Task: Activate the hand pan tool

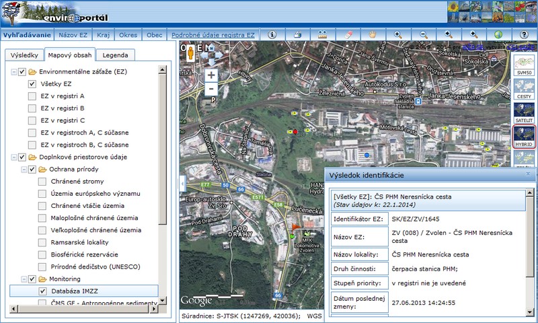Action: coord(373,35)
